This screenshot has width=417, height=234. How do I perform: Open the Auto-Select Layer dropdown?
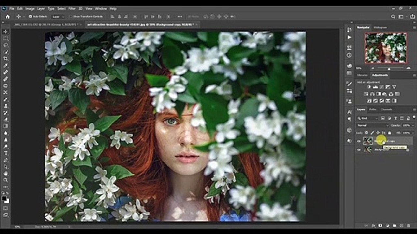(58, 17)
